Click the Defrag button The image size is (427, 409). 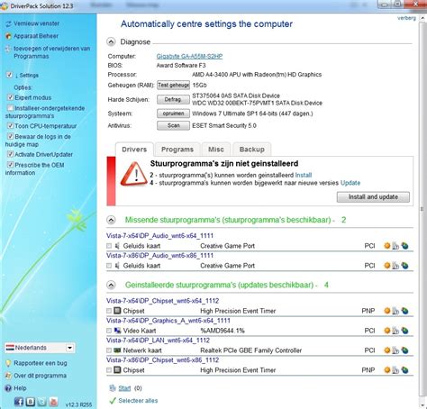(173, 99)
